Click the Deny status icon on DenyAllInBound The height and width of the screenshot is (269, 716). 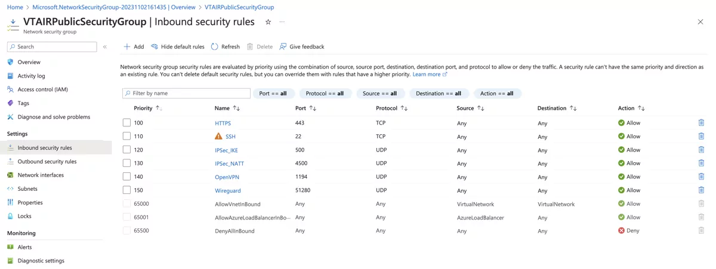[x=621, y=230]
